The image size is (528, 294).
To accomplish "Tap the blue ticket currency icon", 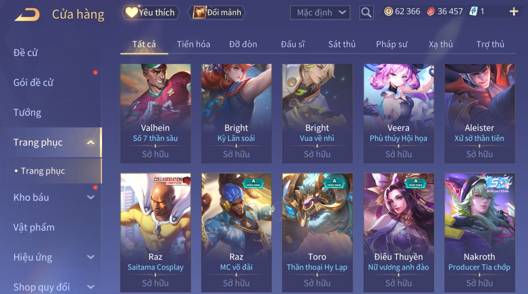I will pos(474,12).
